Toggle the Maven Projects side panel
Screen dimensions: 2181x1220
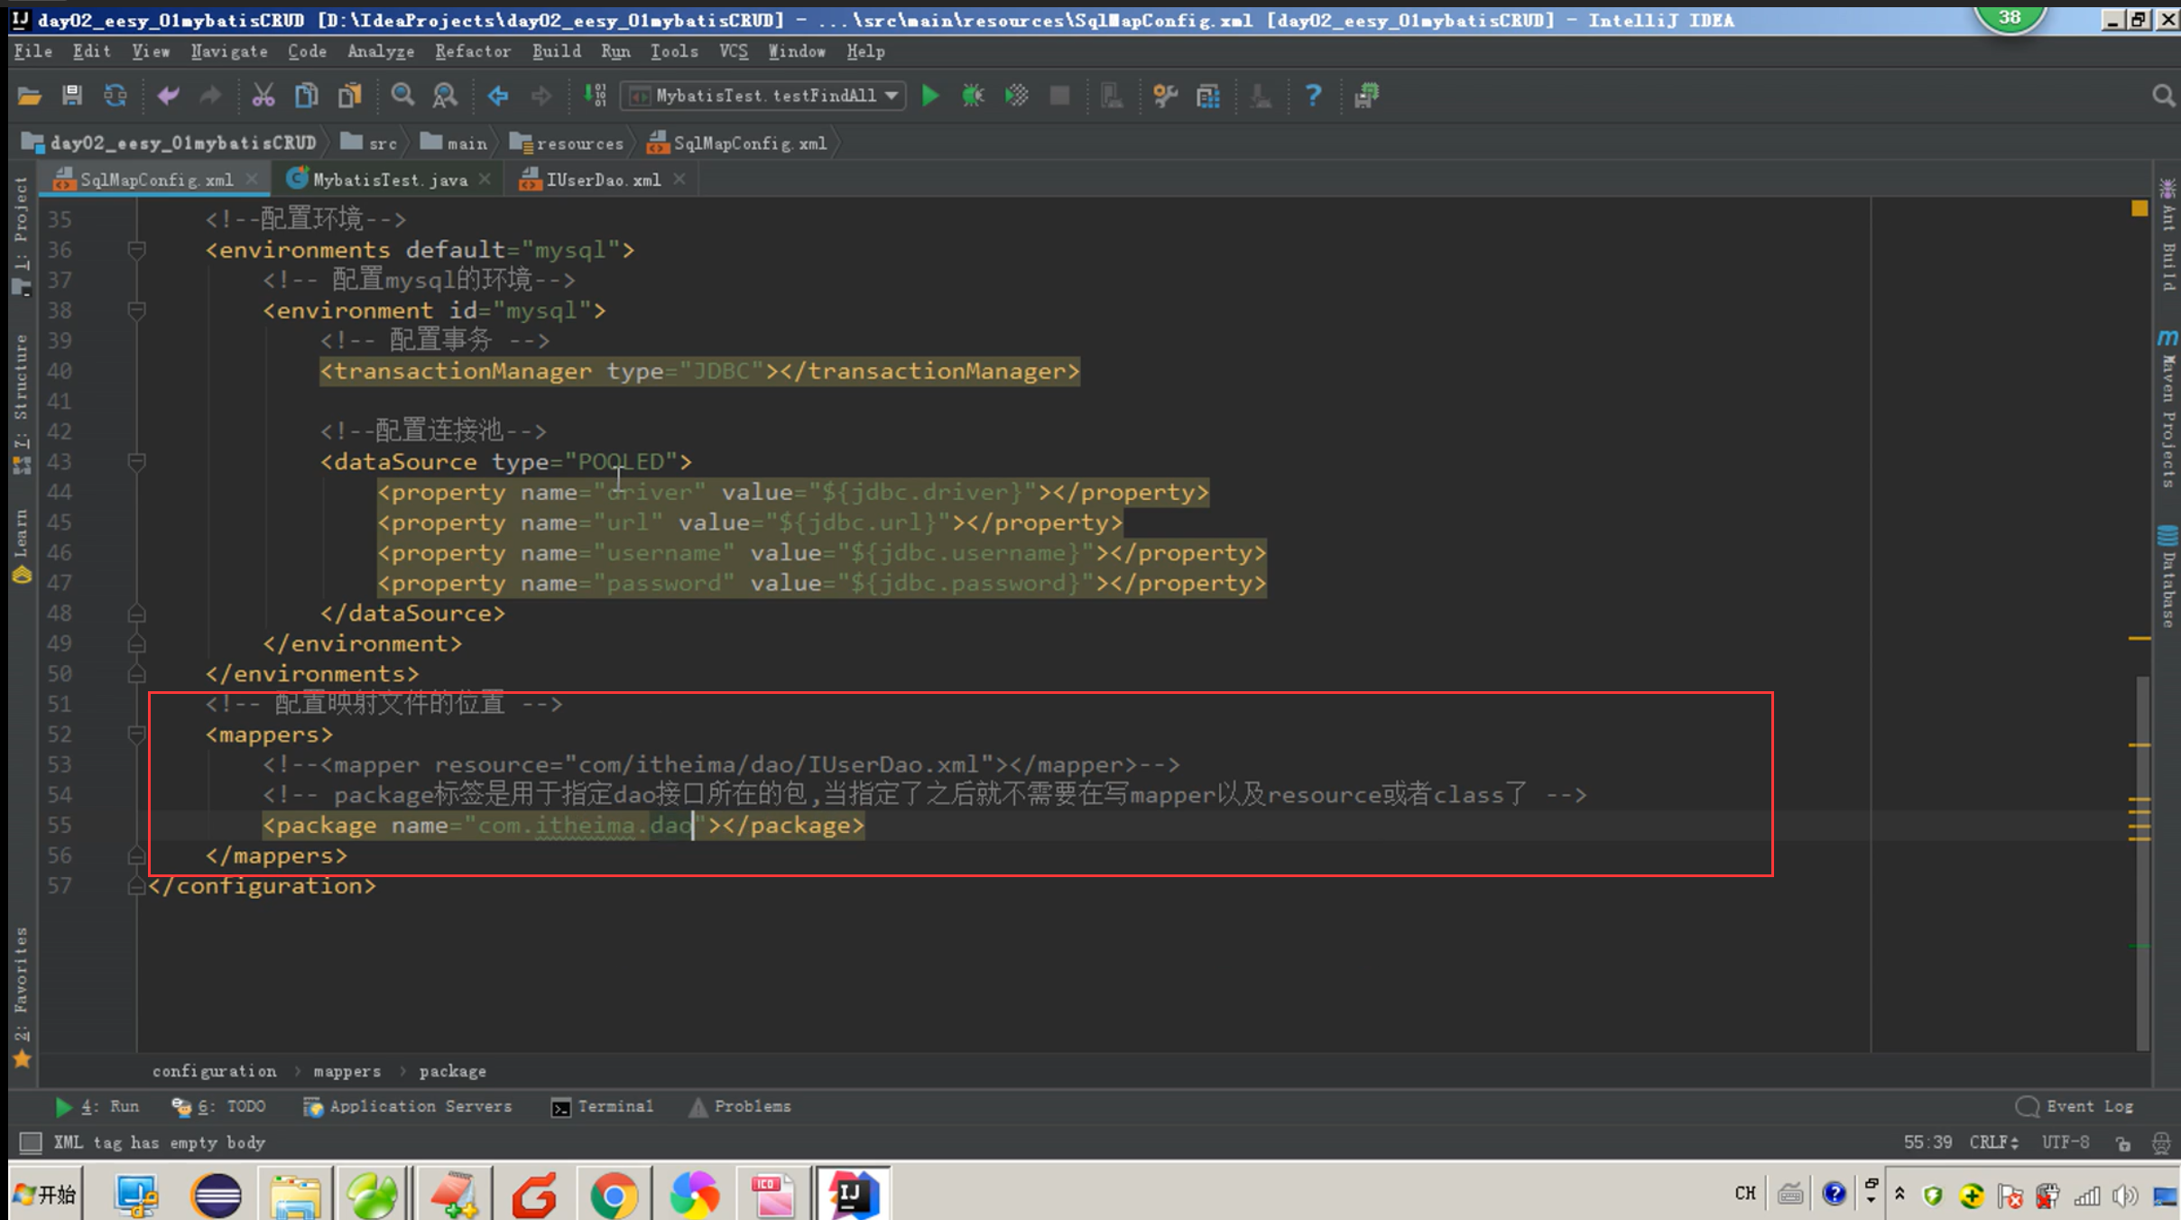coord(2167,411)
